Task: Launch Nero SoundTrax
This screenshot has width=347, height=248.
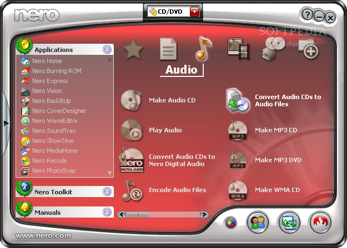Action: pyautogui.click(x=54, y=131)
